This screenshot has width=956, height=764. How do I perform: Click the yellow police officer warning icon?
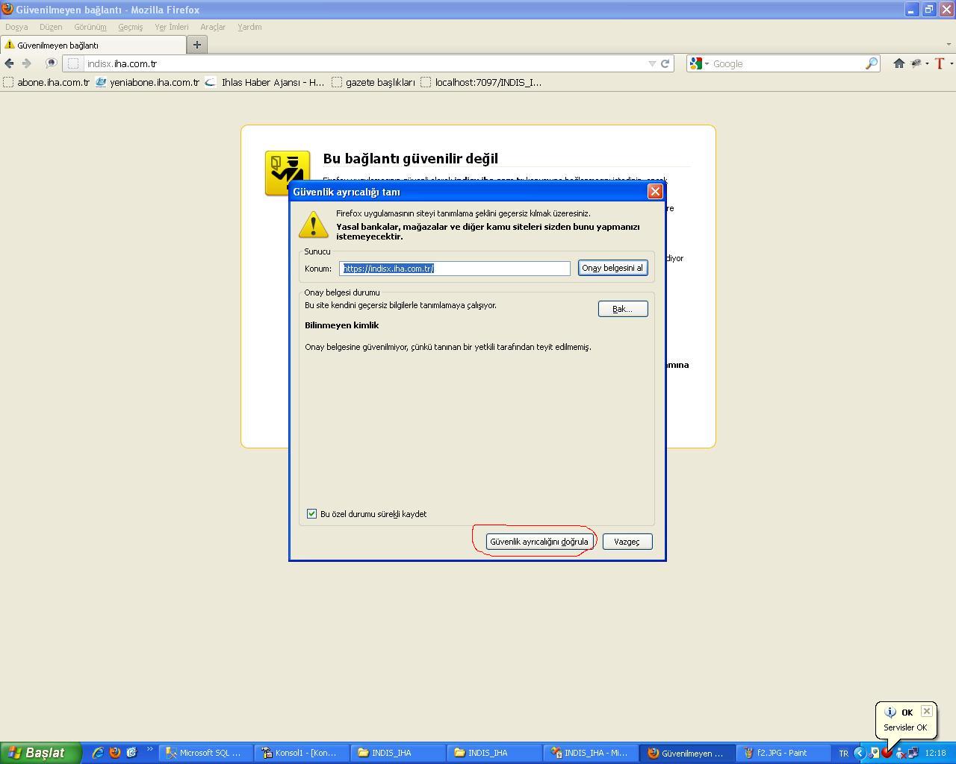click(x=288, y=173)
